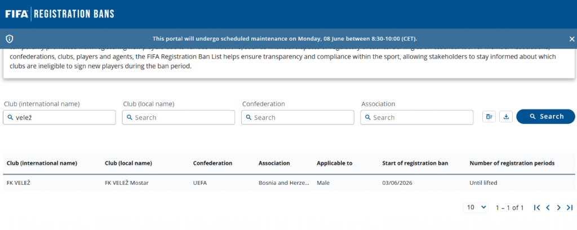Dismiss the maintenance notice banner
577x230 pixels.
pos(571,39)
